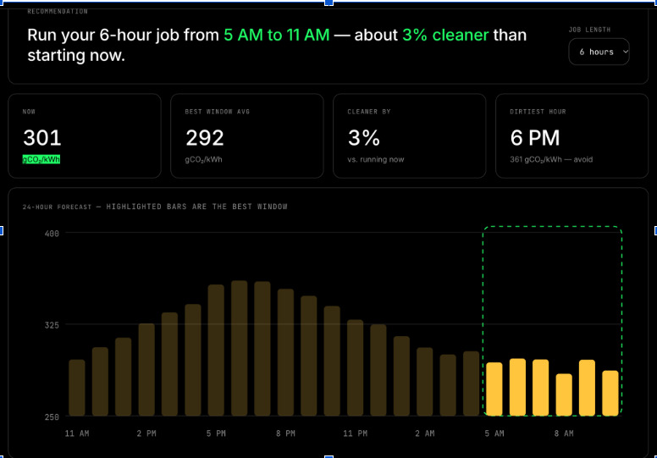Click the '361 gCO₂/kWh — avoid' note
The height and width of the screenshot is (458, 657).
coord(551,159)
